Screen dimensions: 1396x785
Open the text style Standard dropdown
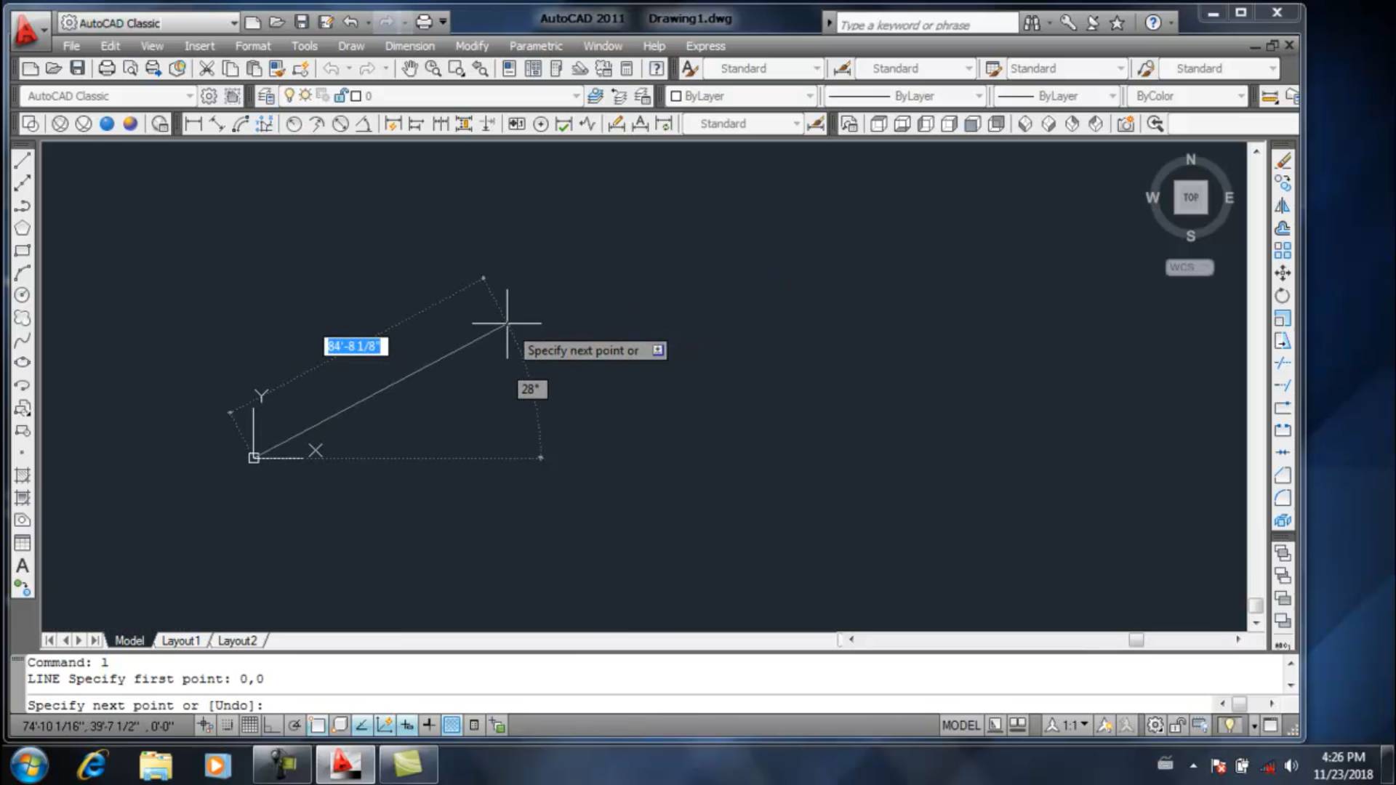coord(763,68)
